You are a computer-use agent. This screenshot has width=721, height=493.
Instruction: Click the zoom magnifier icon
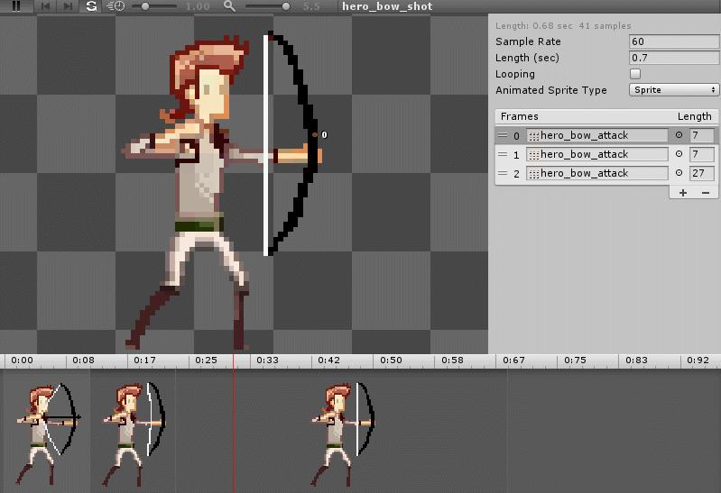(230, 6)
